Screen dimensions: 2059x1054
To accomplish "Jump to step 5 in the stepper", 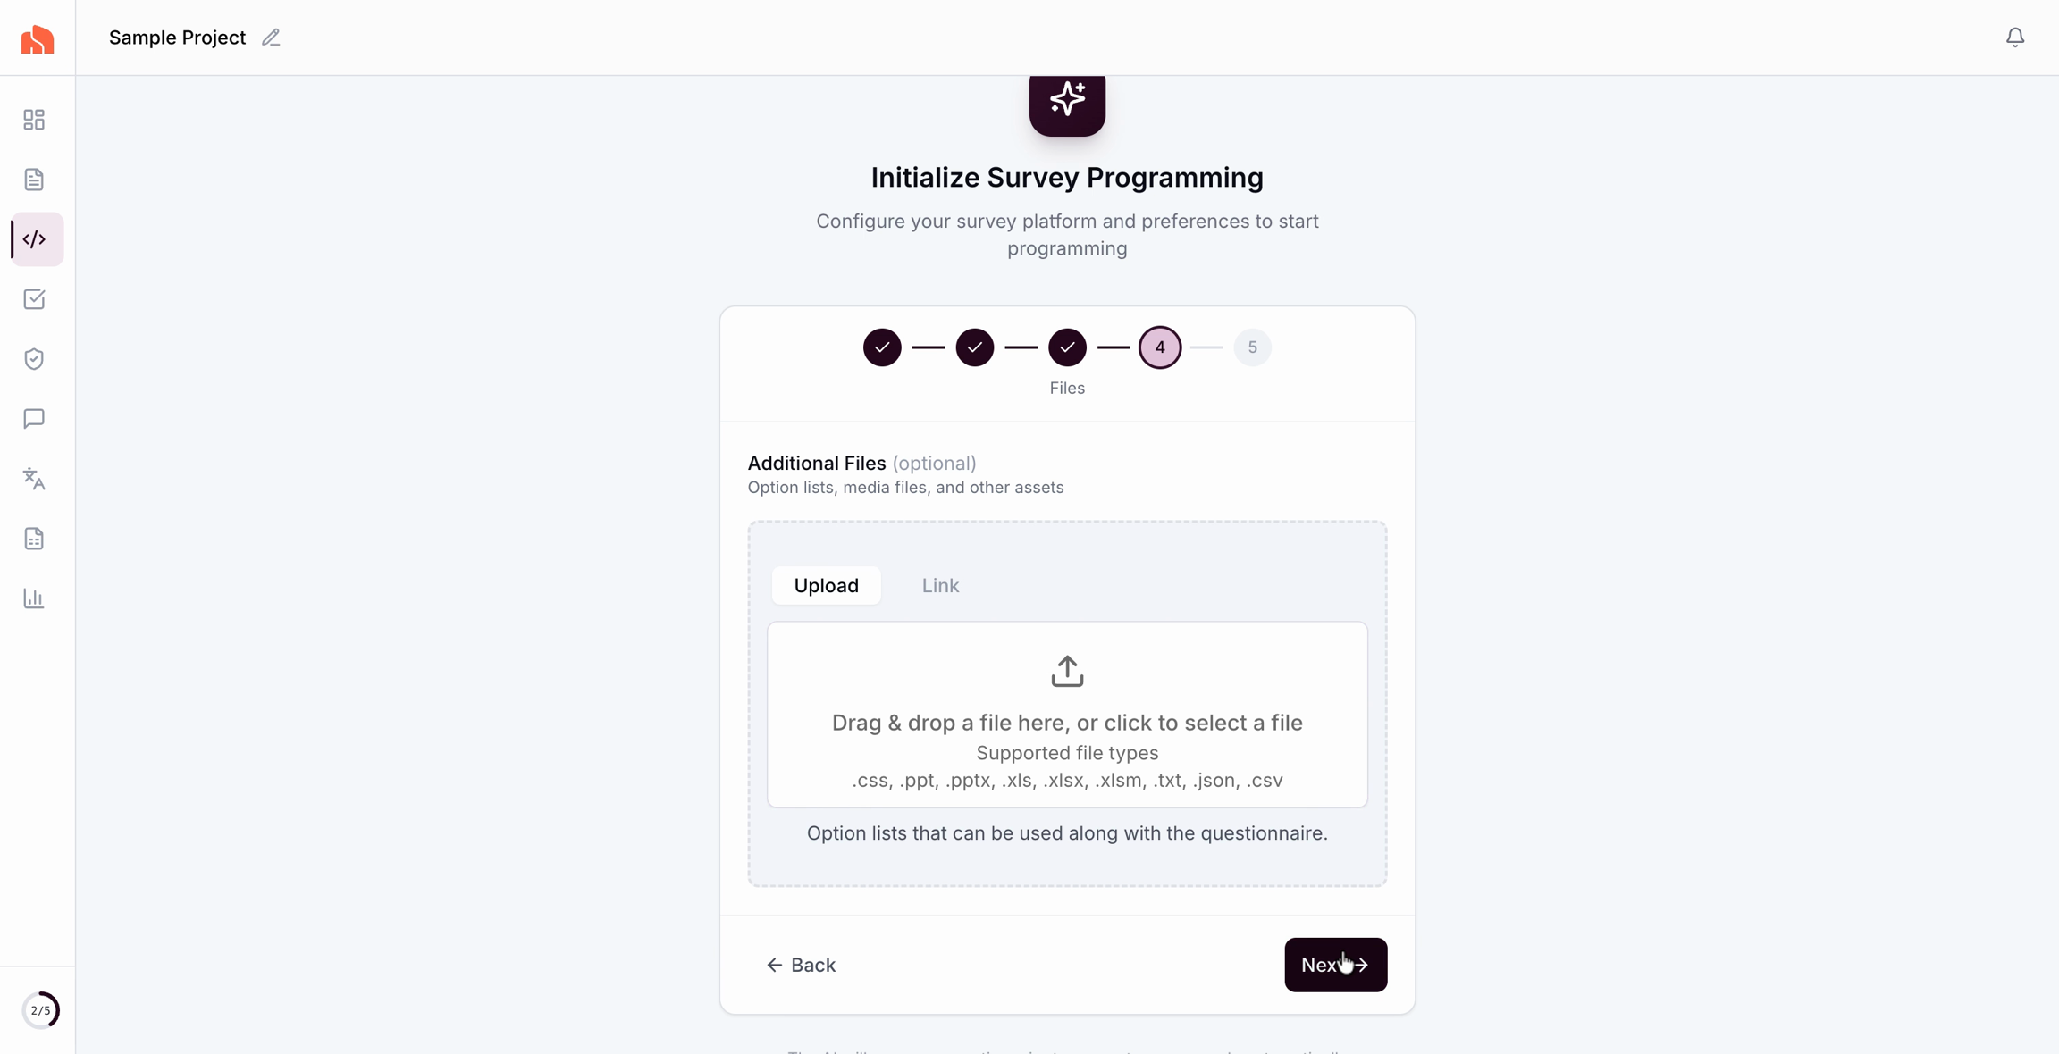I will (x=1252, y=347).
